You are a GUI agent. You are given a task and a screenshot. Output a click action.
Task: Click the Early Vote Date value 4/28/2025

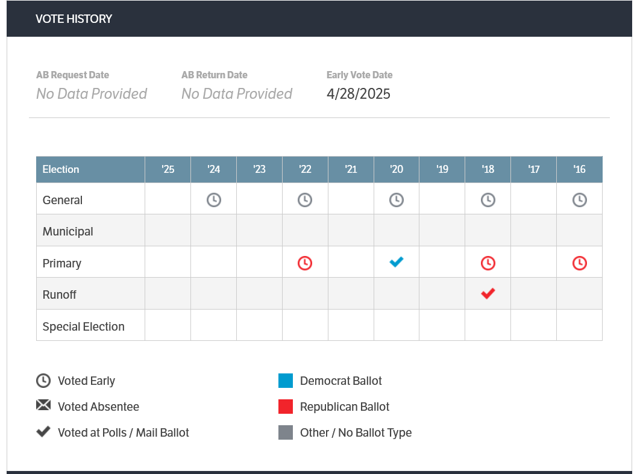pyautogui.click(x=359, y=94)
